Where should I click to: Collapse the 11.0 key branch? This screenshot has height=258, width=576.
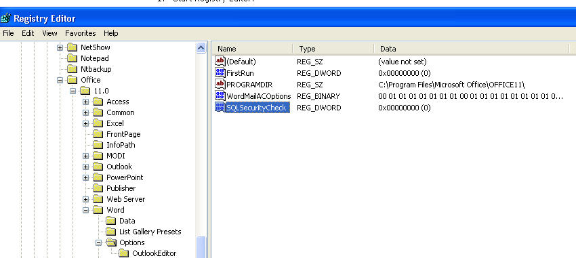[x=73, y=91]
